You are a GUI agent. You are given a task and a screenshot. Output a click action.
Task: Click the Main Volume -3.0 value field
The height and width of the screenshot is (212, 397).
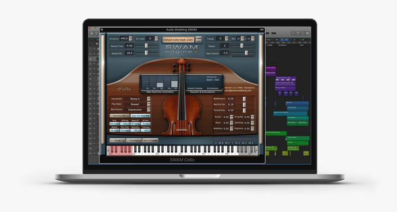pos(225,53)
